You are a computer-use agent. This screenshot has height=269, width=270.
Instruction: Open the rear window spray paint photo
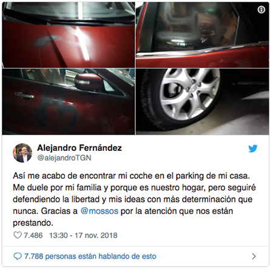tap(202, 35)
